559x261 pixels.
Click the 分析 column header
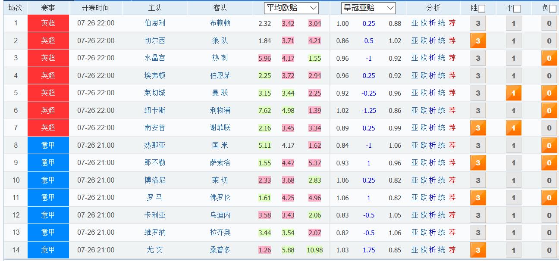coord(433,8)
